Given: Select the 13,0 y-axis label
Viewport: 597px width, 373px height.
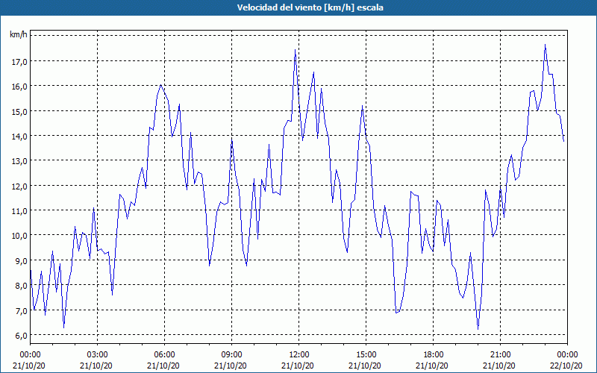Looking at the screenshot, I should (19, 160).
